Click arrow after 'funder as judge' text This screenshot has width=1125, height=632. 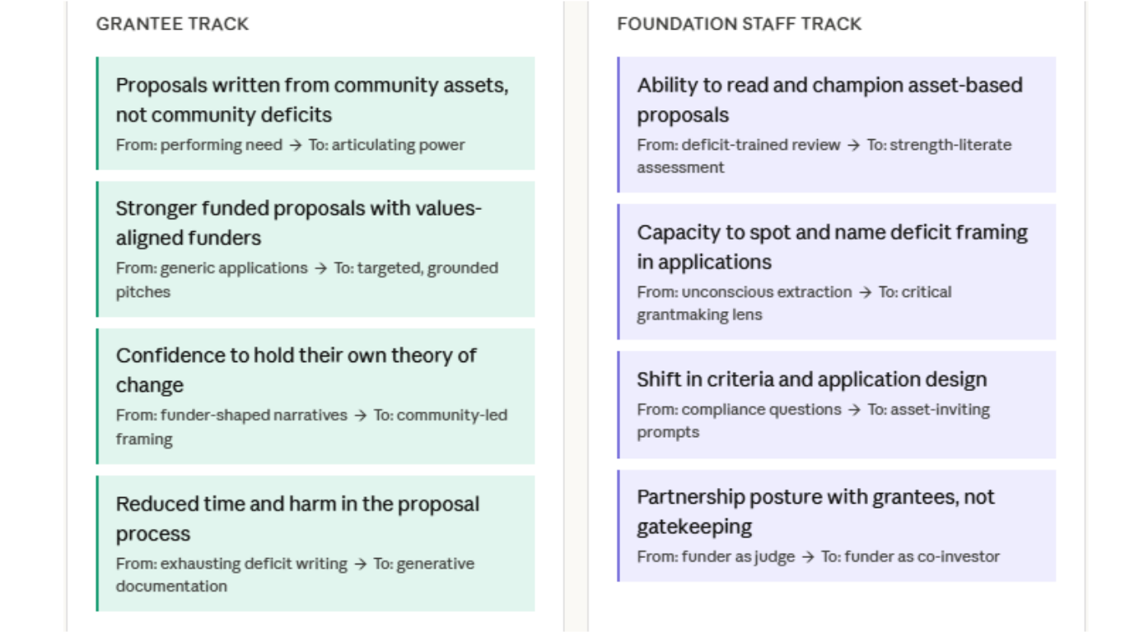point(808,557)
